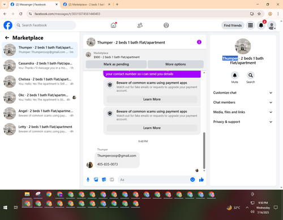Open the Facebook logo home link
This screenshot has height=220, width=283.
pyautogui.click(x=8, y=25)
